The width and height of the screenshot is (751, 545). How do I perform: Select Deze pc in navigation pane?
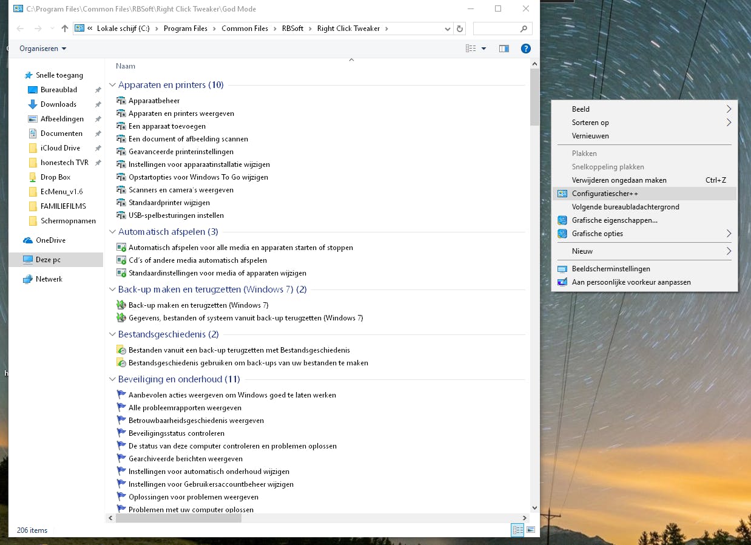pyautogui.click(x=48, y=260)
